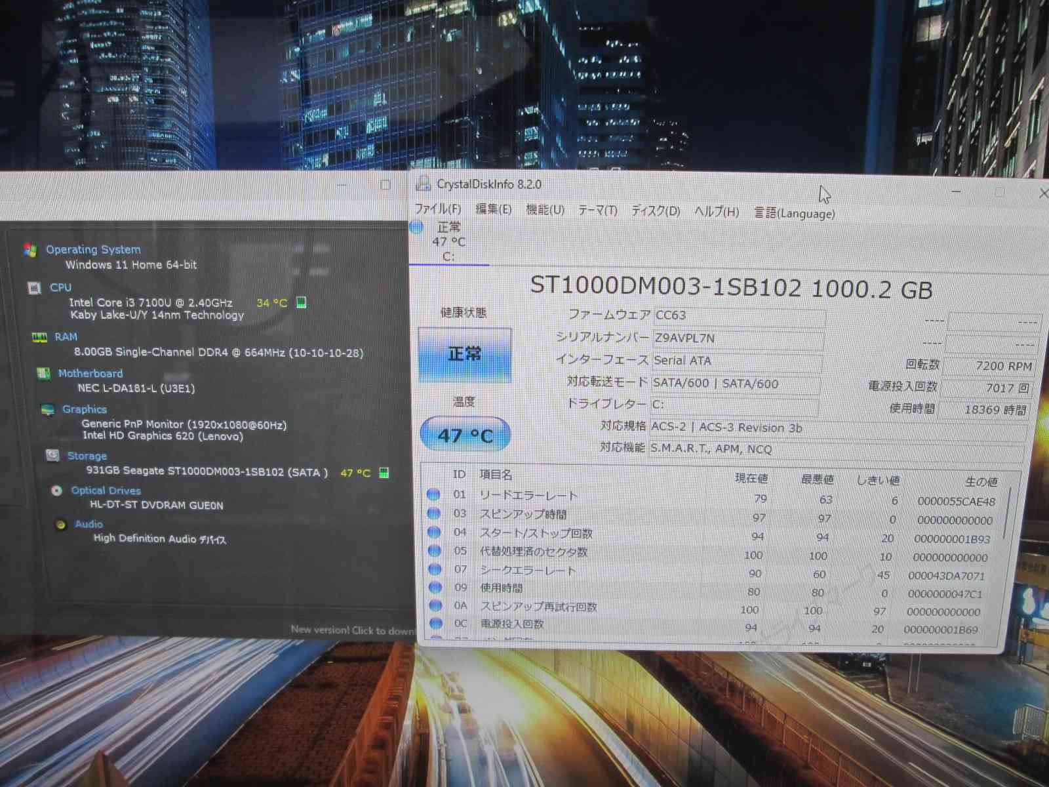Click the 正常 health status button
This screenshot has width=1049, height=787.
point(465,355)
